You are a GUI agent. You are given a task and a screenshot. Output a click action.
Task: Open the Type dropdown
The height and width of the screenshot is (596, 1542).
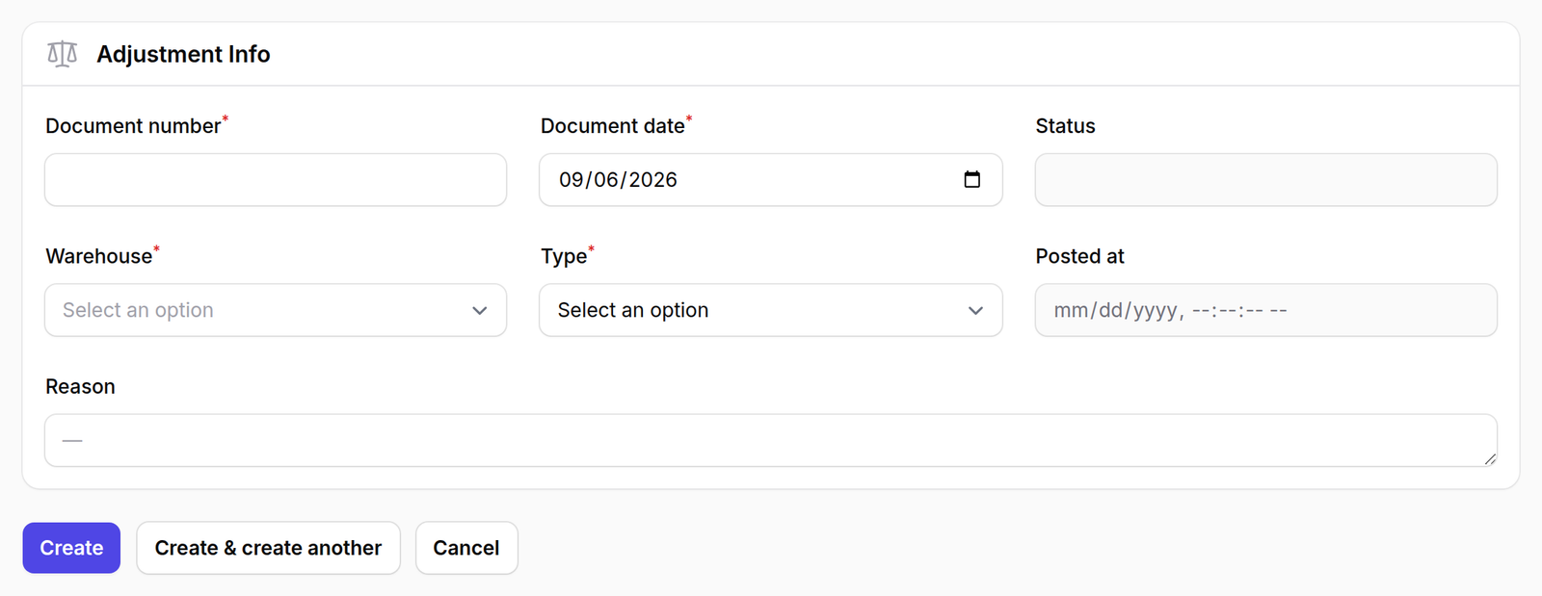coord(770,310)
